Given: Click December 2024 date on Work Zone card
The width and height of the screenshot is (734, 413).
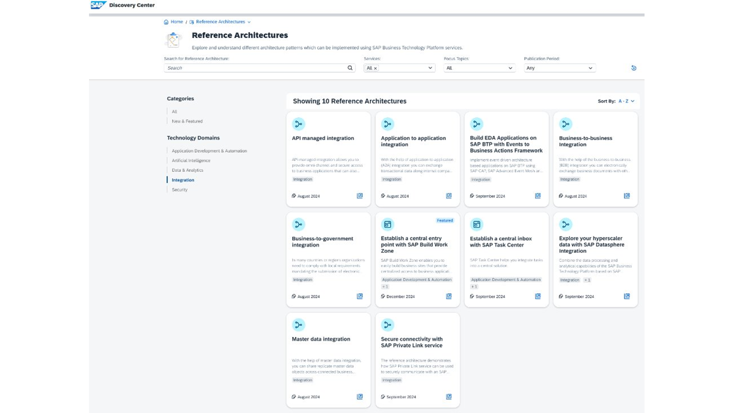Looking at the screenshot, I should click(x=400, y=296).
